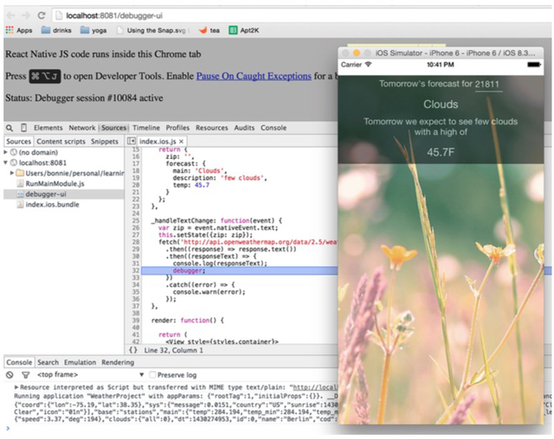
Task: Close the index.ios.js file tab
Action: (183, 141)
